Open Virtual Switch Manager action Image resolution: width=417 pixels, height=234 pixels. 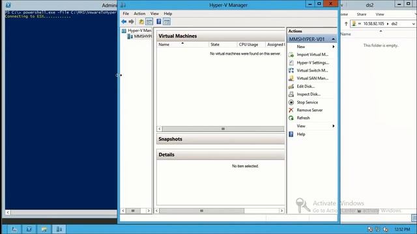click(312, 71)
